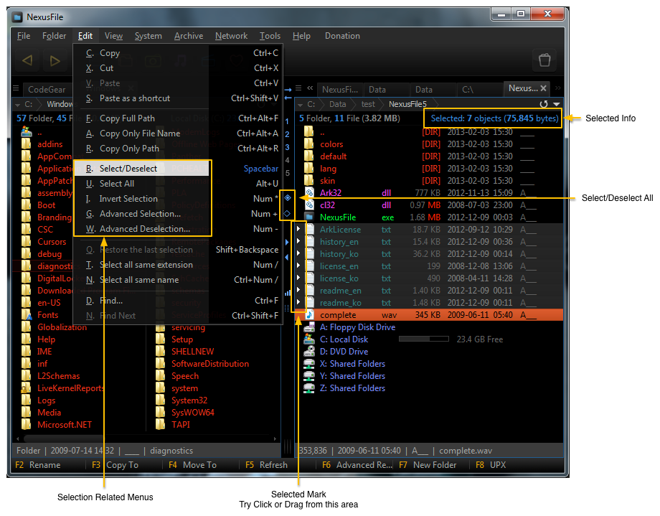
Task: Toggle selection mark of history_ko
Action: pos(298,253)
